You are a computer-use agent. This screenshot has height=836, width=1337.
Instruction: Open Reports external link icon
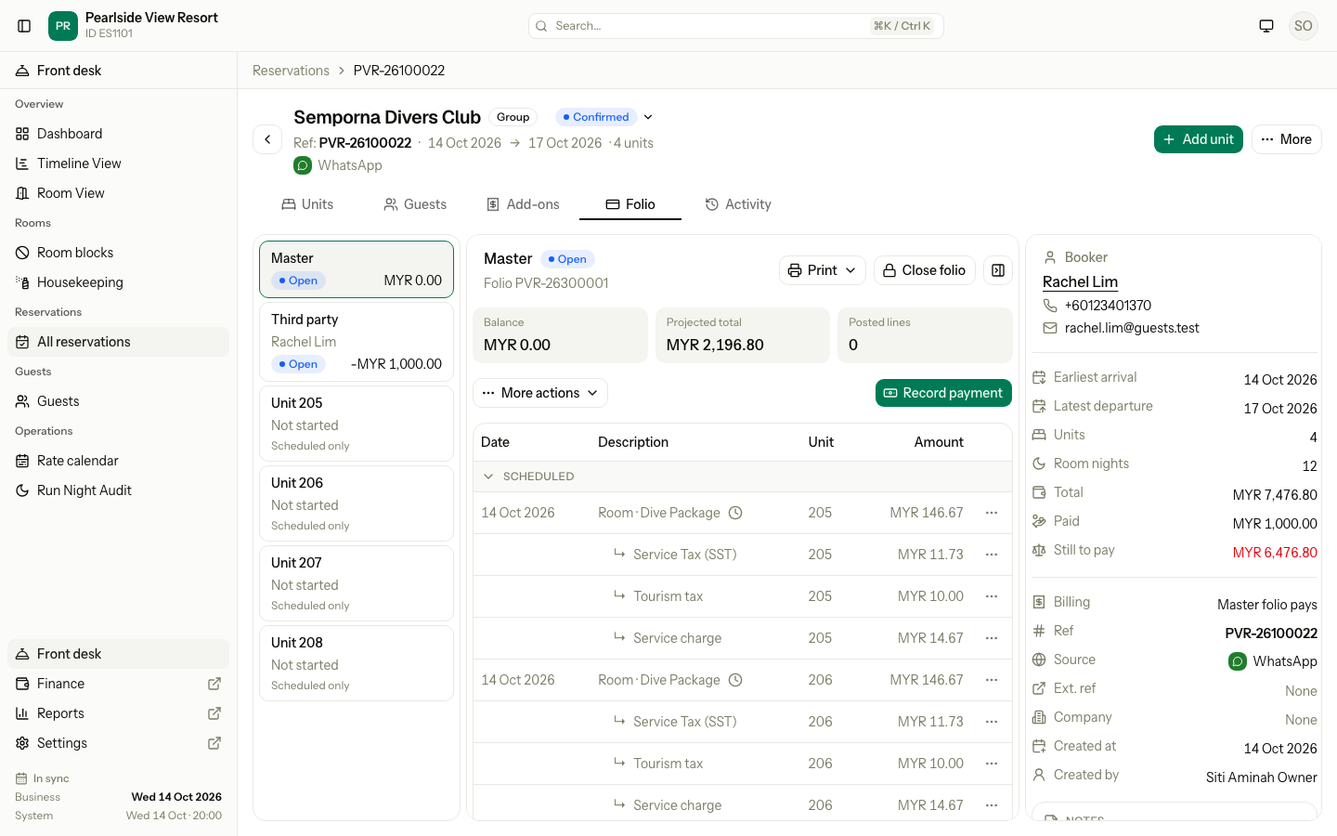point(214,713)
